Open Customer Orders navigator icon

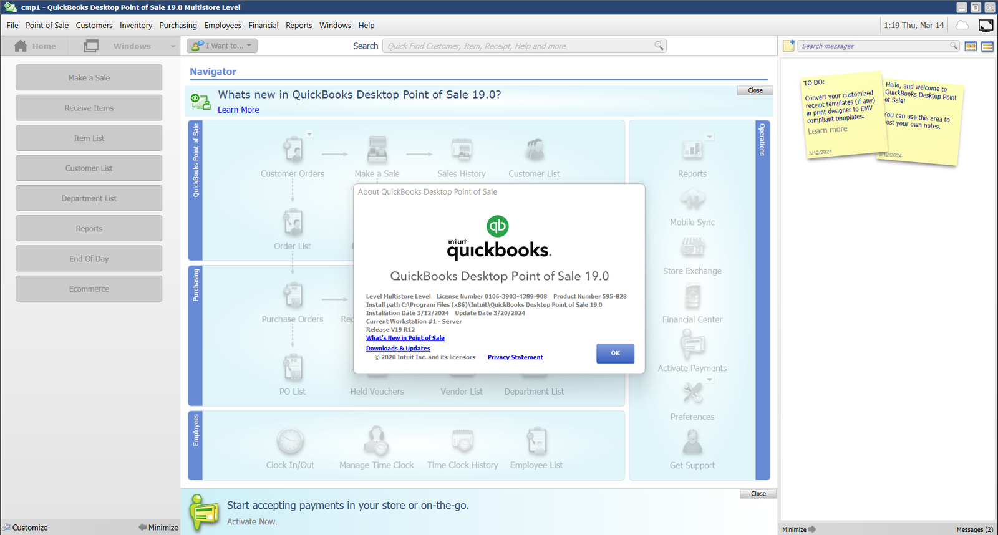[x=293, y=150]
